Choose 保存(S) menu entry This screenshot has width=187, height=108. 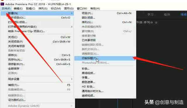[x=37, y=55]
